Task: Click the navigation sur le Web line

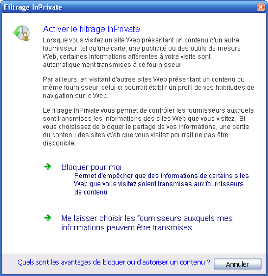Action: (x=76, y=96)
